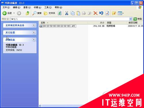Click the Cut scissors icon
144x108 pixels.
click(67, 13)
